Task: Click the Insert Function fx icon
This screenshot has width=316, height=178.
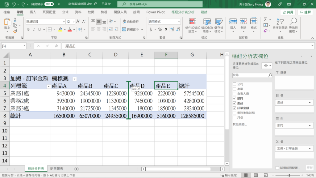Action: tap(56, 46)
